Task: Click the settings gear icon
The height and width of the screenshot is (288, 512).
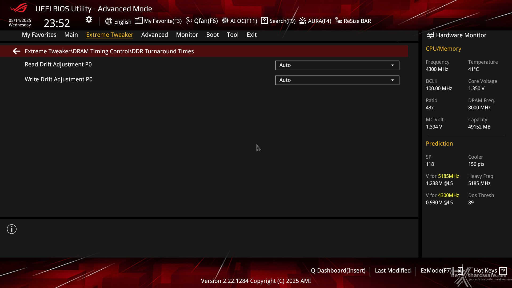Action: point(89,19)
